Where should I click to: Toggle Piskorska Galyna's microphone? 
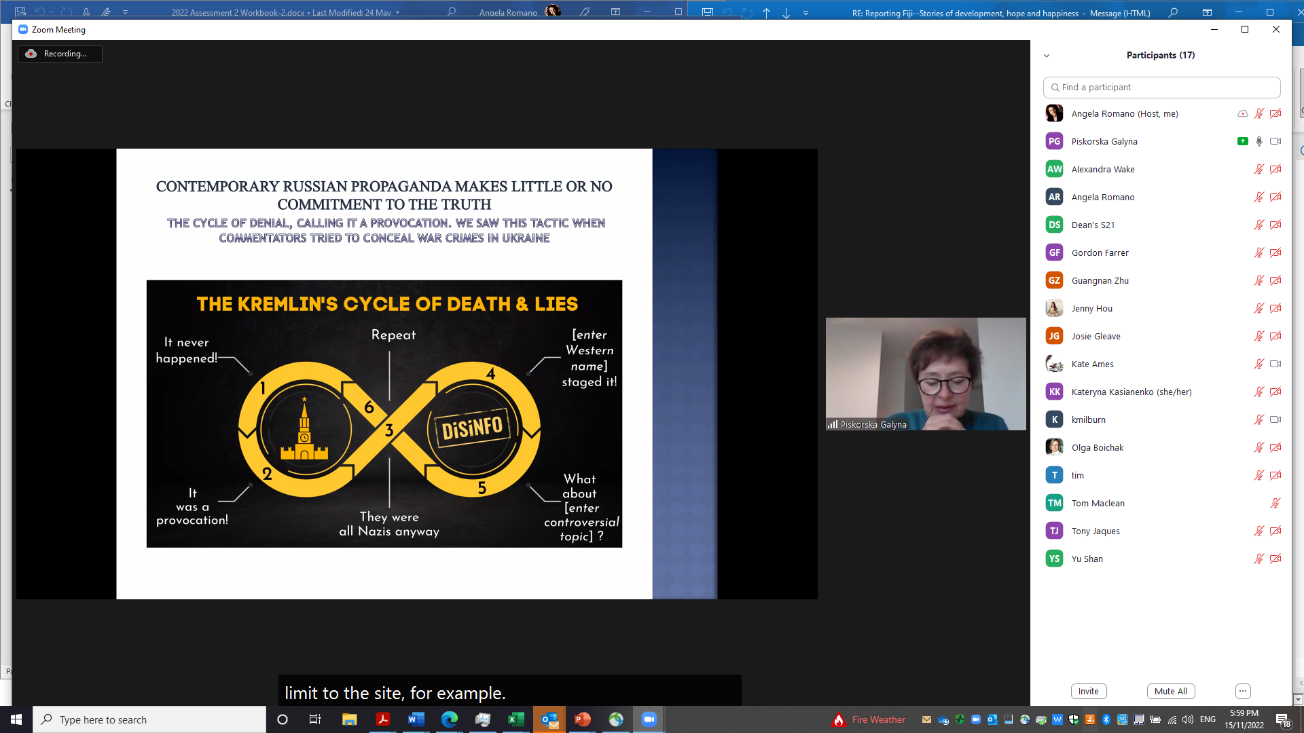click(x=1258, y=141)
